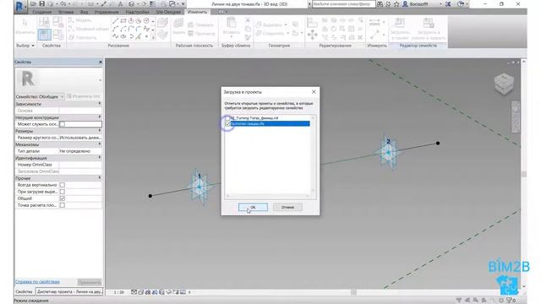The height and width of the screenshot is (304, 541).
Task: Click the Subscription Center star icon
Action: [x=396, y=4]
